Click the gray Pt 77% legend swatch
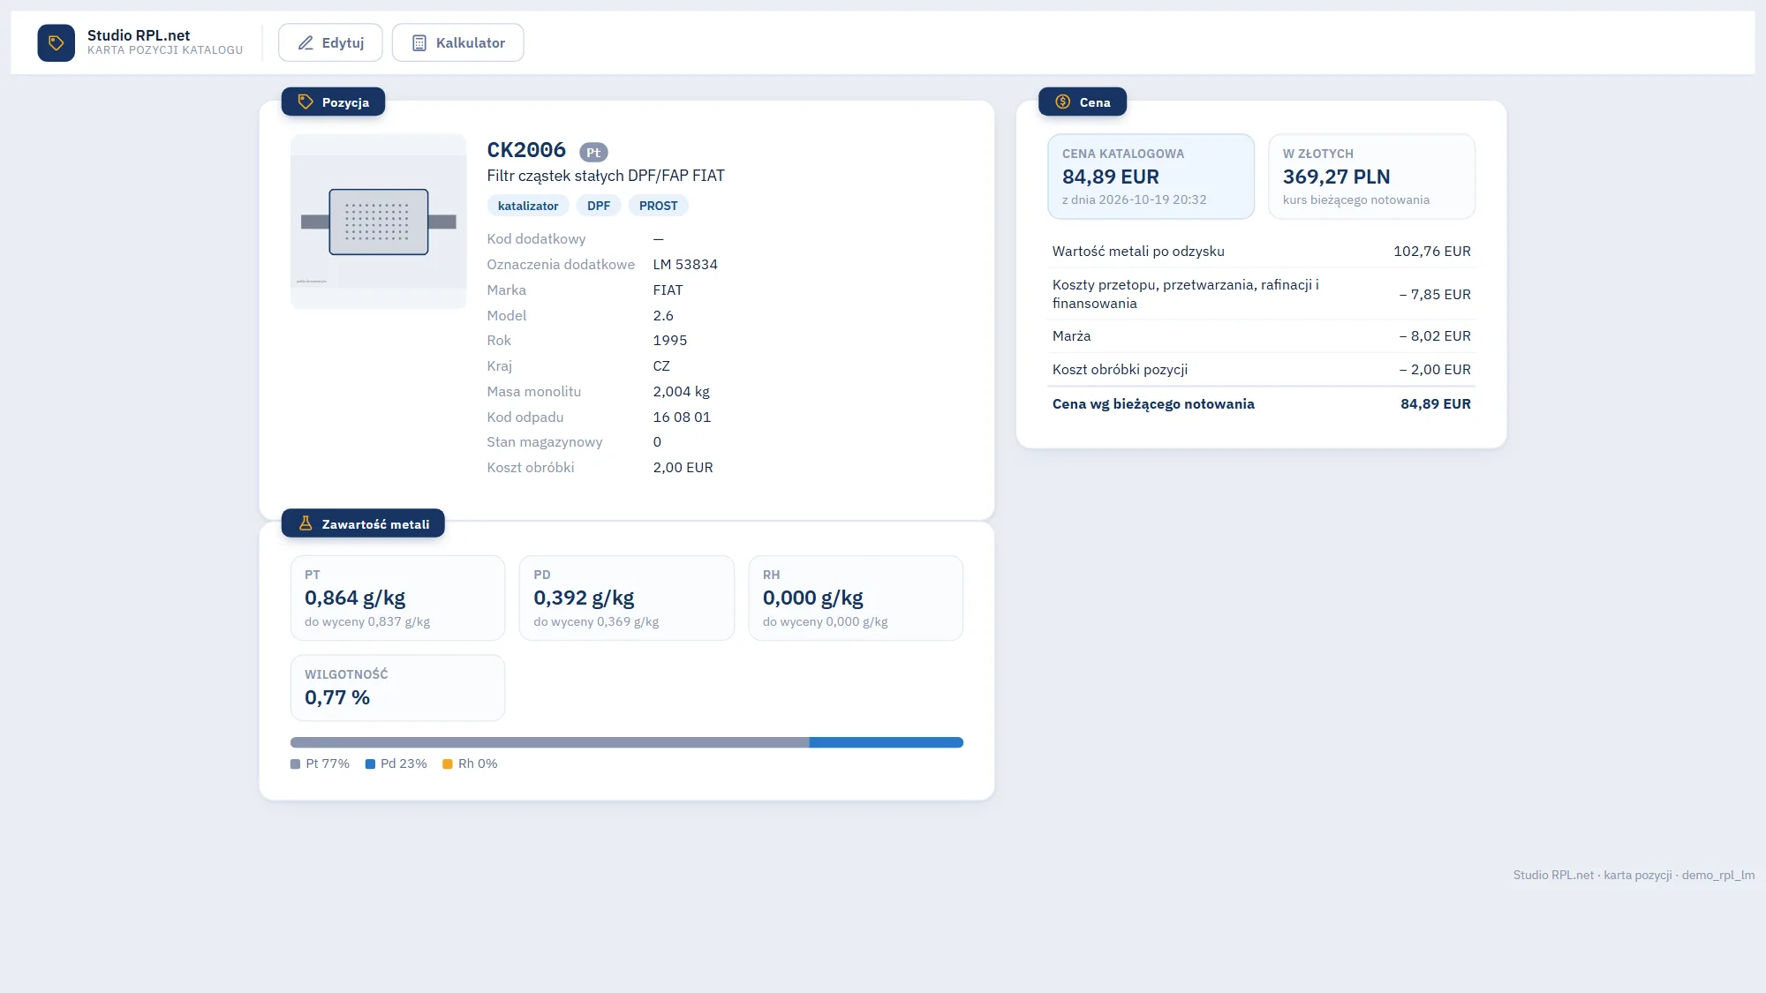Viewport: 1766px width, 993px height. [295, 764]
